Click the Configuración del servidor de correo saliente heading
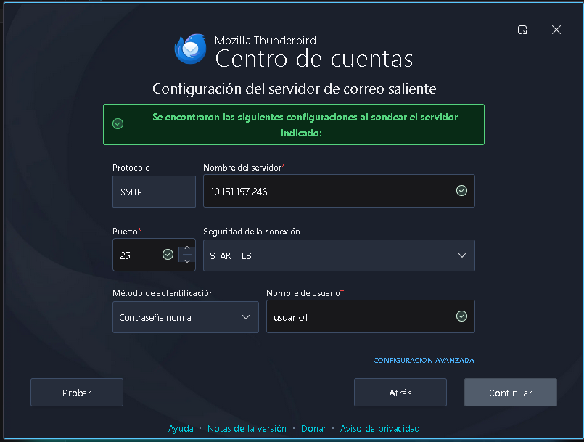 click(295, 89)
